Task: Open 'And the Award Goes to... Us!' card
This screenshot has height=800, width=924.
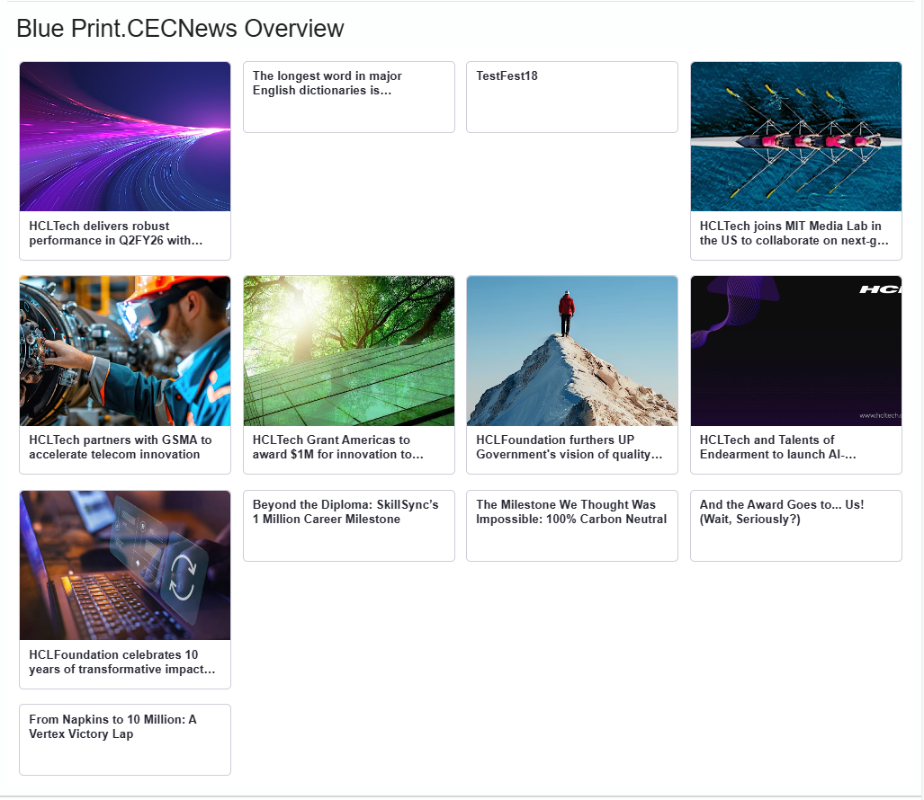Action: coord(796,526)
